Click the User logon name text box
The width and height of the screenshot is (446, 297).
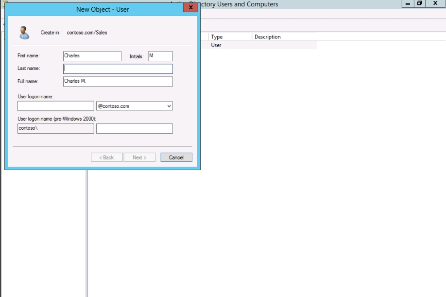[55, 106]
